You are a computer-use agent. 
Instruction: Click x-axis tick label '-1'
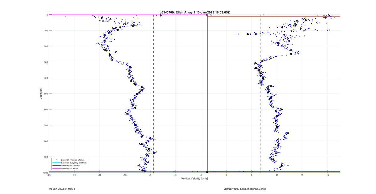[201, 175]
